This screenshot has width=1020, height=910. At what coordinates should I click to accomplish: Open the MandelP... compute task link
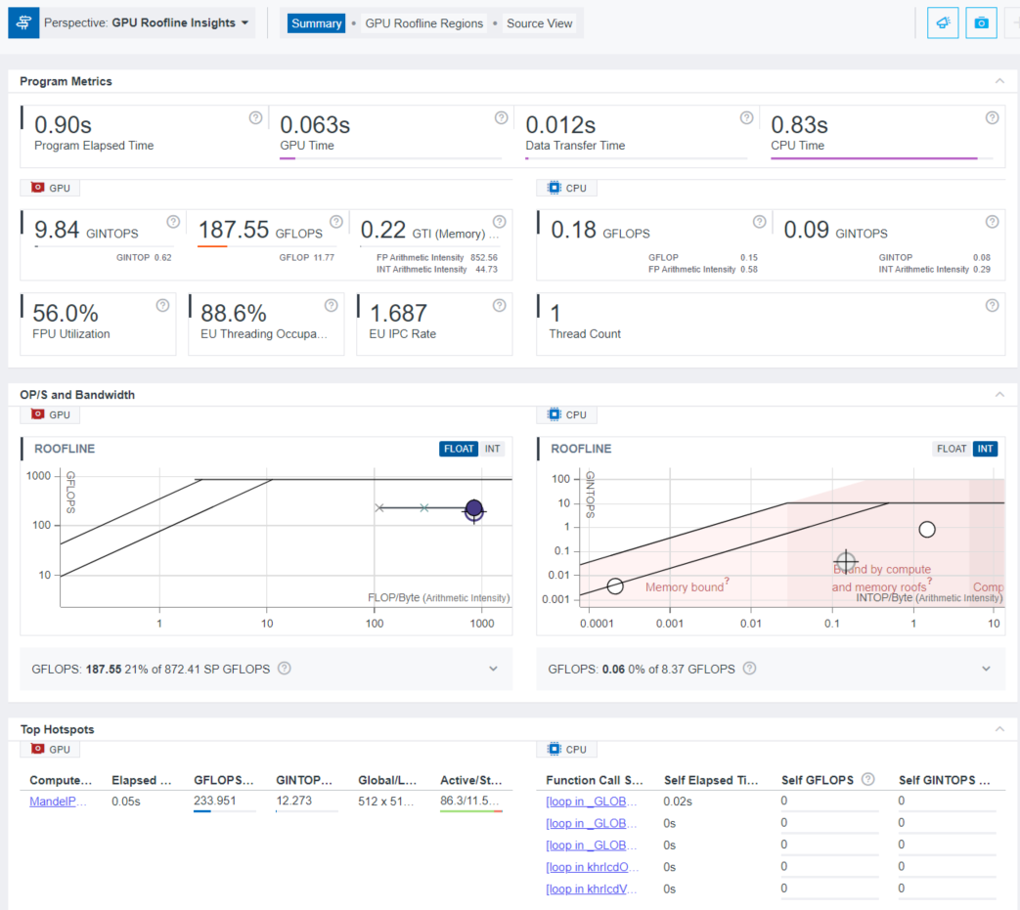[x=58, y=801]
